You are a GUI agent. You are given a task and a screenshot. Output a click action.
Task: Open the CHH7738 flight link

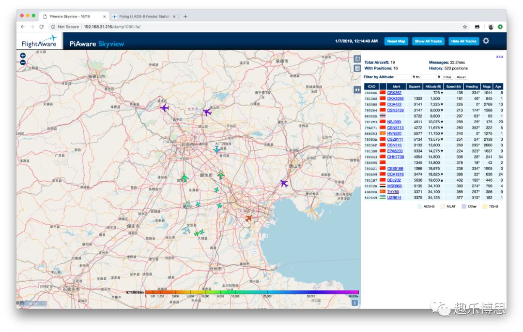tap(396, 157)
